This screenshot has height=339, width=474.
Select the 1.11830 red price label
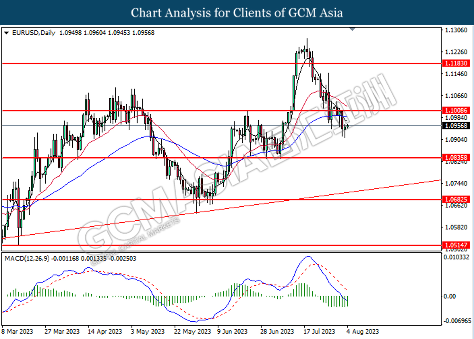pos(456,63)
